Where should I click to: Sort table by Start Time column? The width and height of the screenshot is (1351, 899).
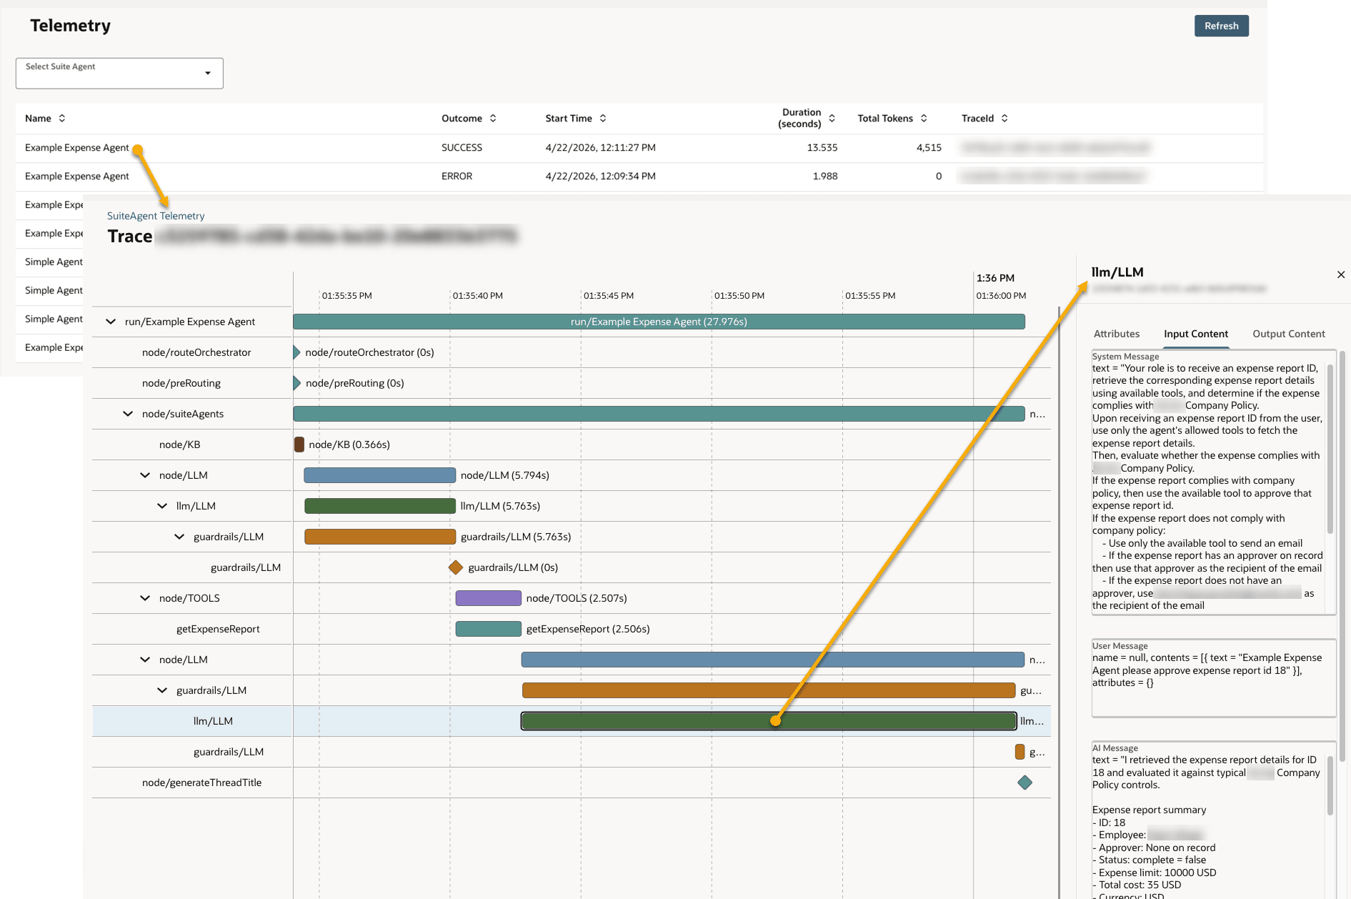coord(603,119)
